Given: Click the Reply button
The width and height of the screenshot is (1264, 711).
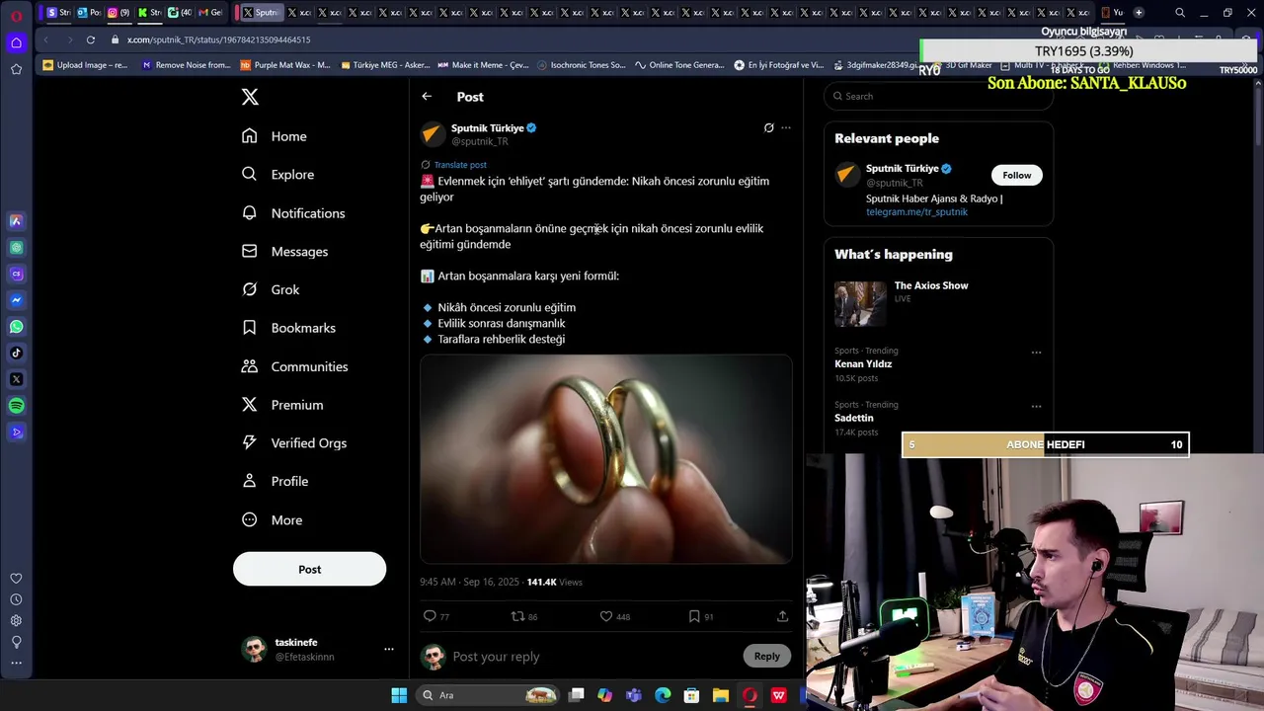Looking at the screenshot, I should click(x=767, y=656).
